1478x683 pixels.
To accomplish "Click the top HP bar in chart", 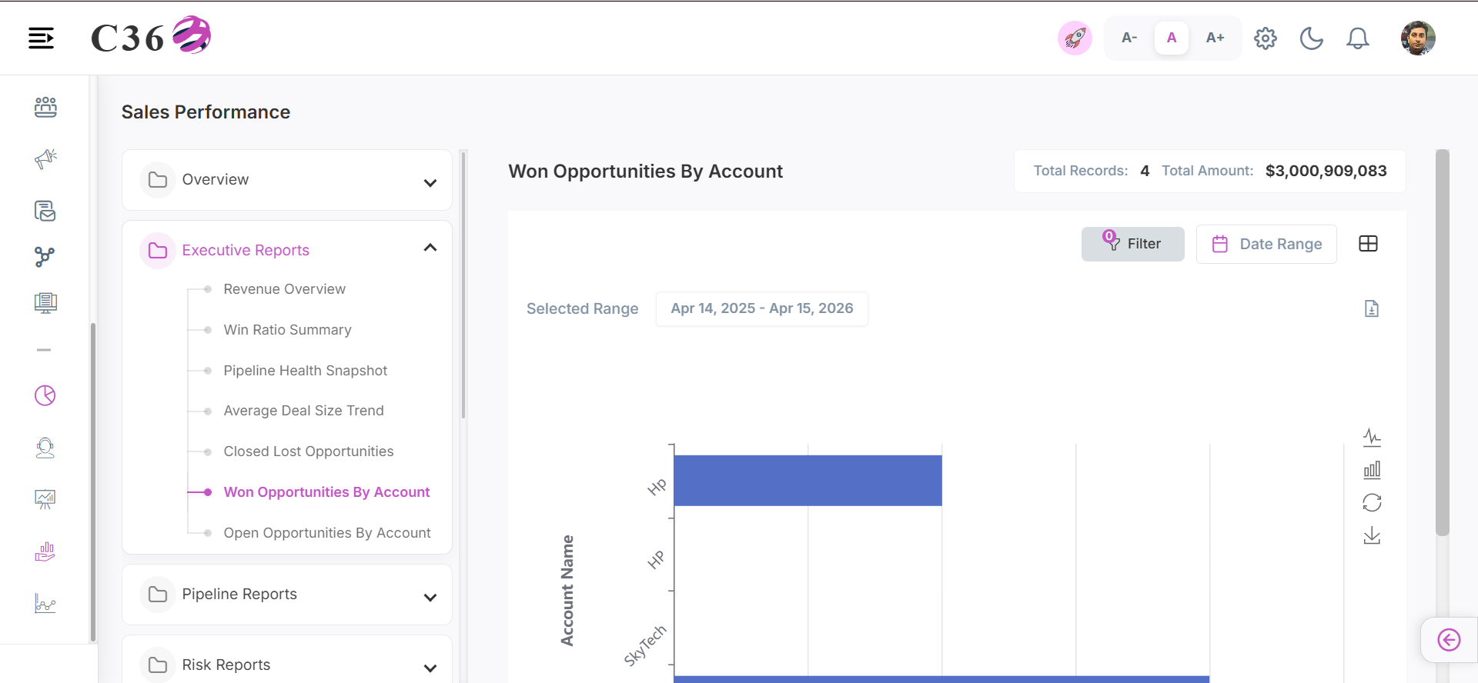I will pos(808,481).
